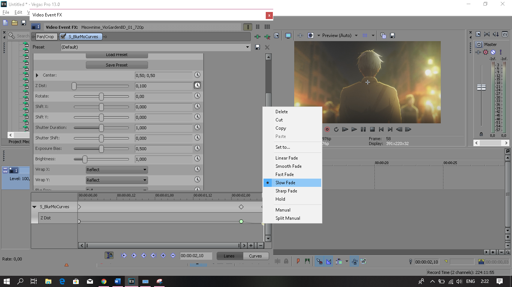
Task: Open the Preset dropdown
Action: pos(247,47)
